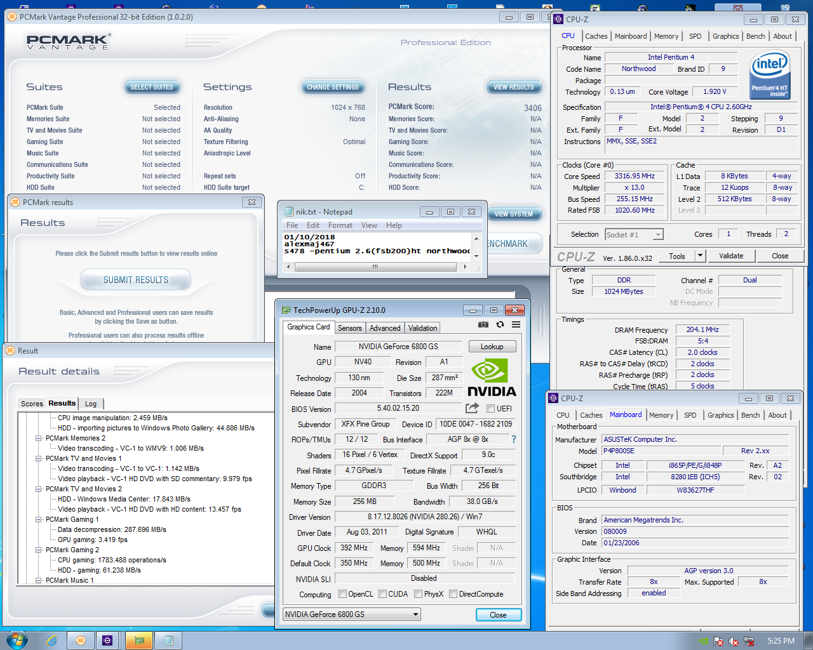Viewport: 813px width, 650px height.
Task: Open the Validation tab in GPU-Z
Action: 422,328
